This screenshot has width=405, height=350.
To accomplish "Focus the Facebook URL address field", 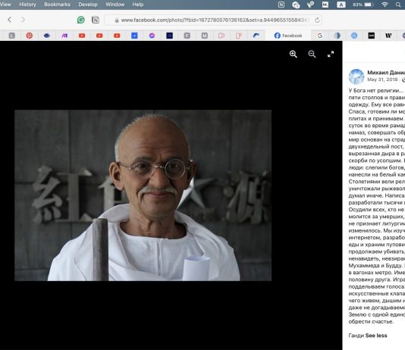I will [213, 20].
